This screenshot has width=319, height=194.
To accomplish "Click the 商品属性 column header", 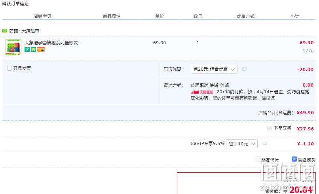I will [x=112, y=16].
